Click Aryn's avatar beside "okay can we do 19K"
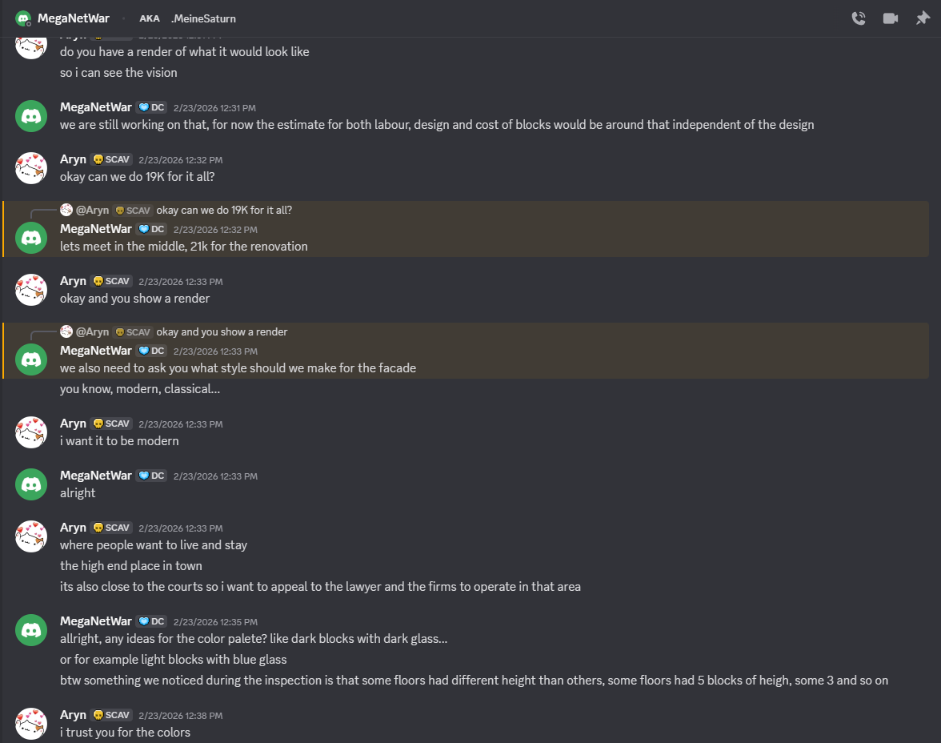This screenshot has height=743, width=941. (x=31, y=167)
